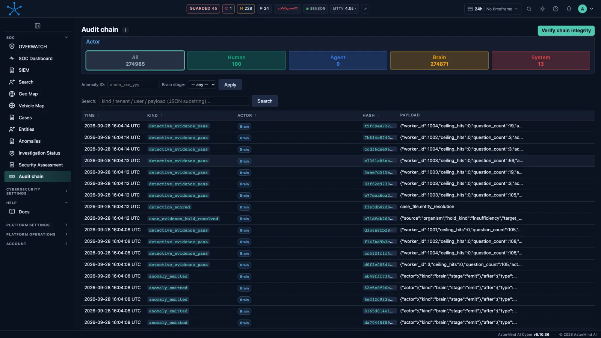
Task: Sort table by ACTOR column
Action: coord(247,115)
